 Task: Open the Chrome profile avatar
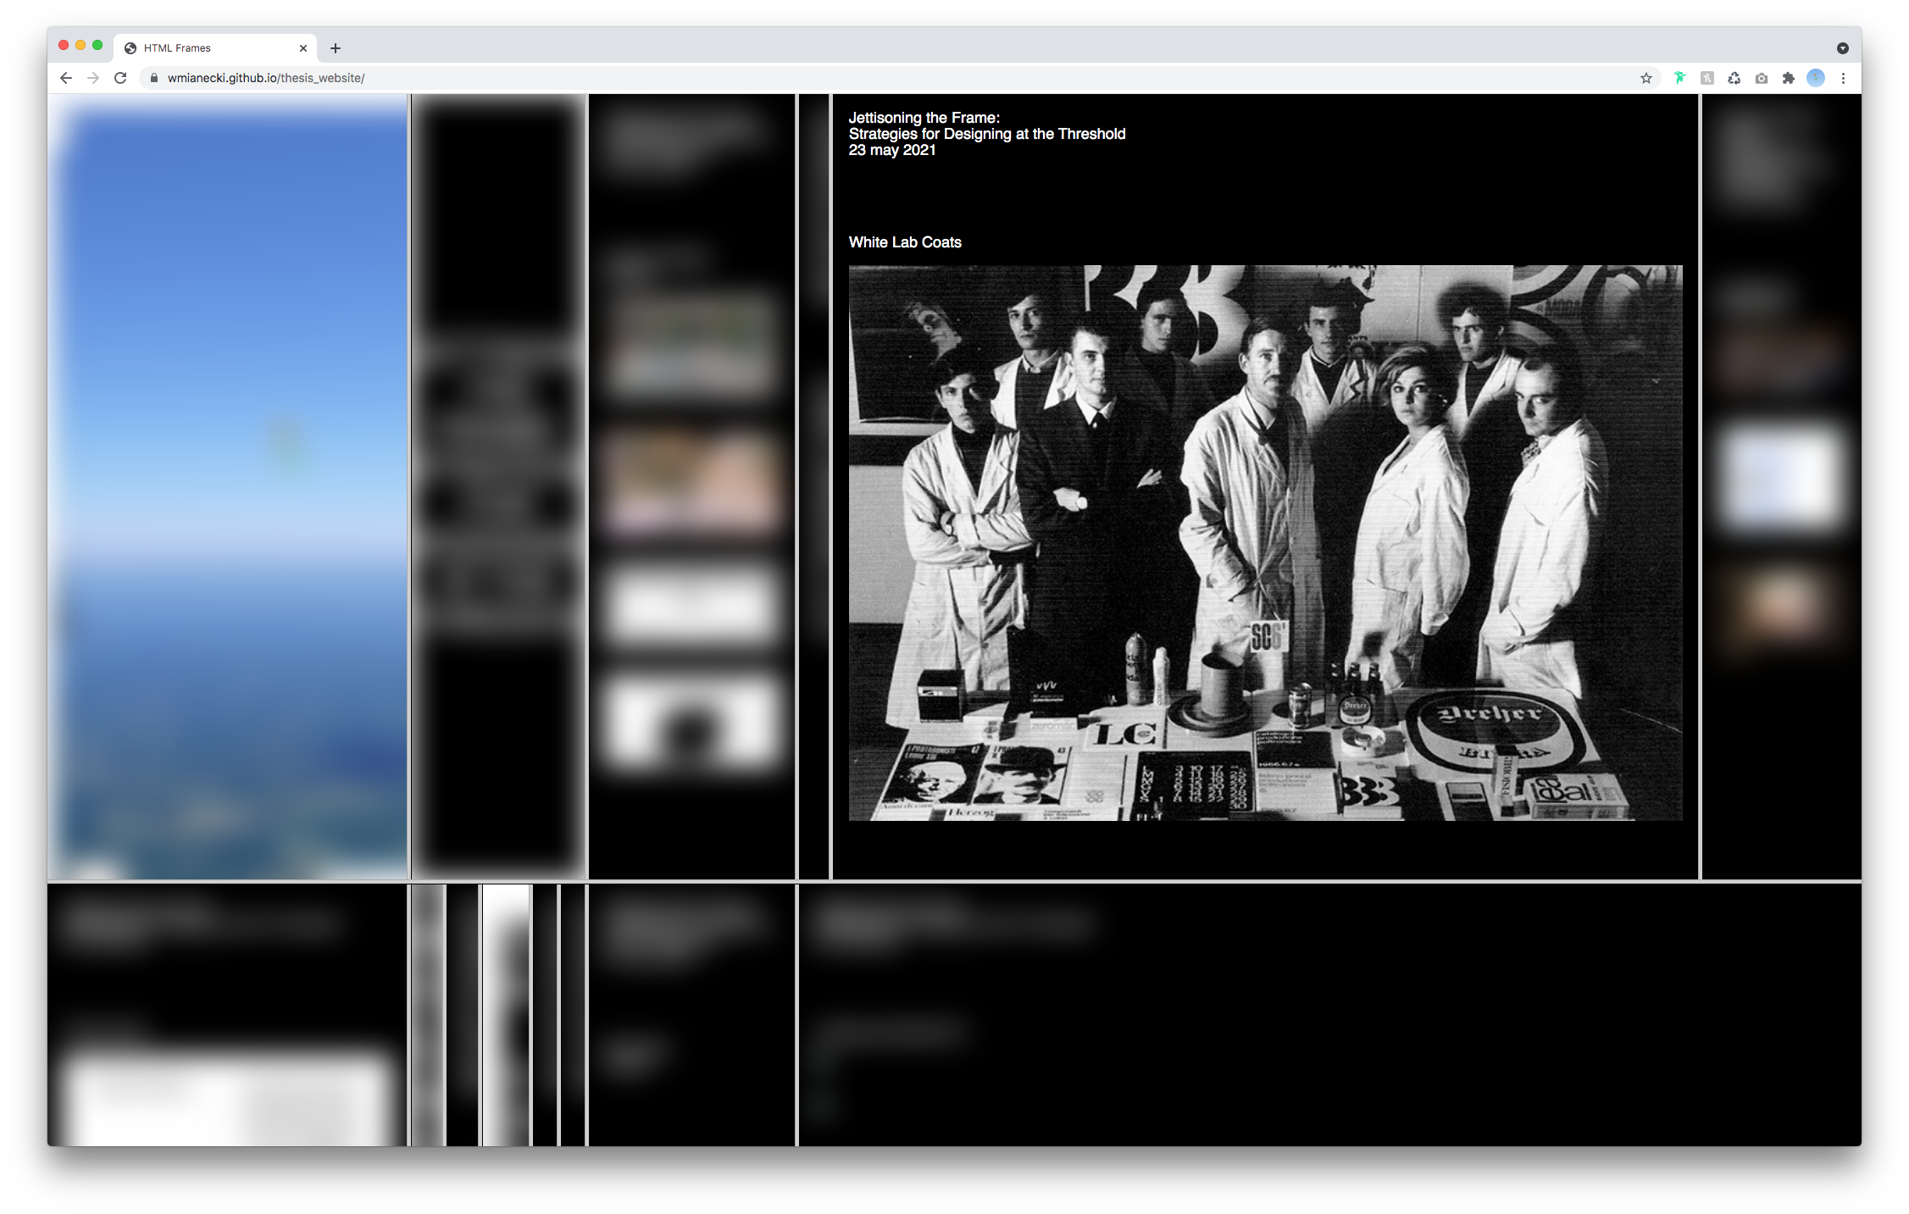click(x=1815, y=78)
